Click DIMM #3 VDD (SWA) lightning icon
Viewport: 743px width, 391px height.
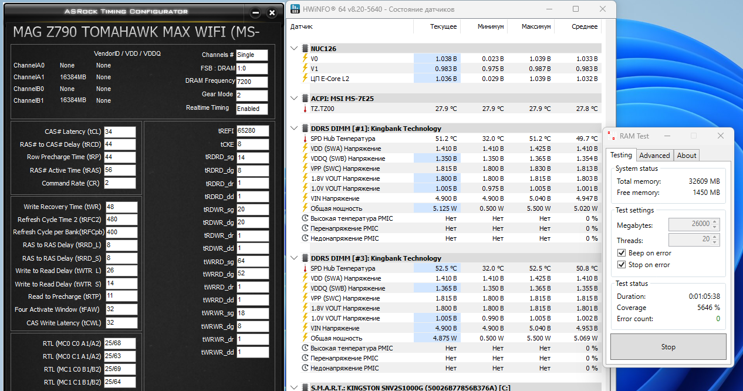click(x=305, y=278)
